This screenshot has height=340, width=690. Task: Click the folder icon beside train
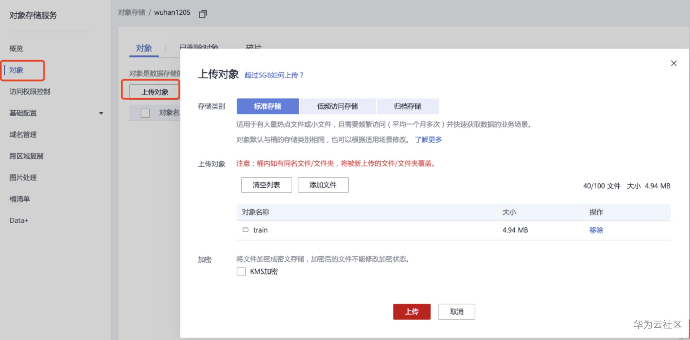[245, 230]
